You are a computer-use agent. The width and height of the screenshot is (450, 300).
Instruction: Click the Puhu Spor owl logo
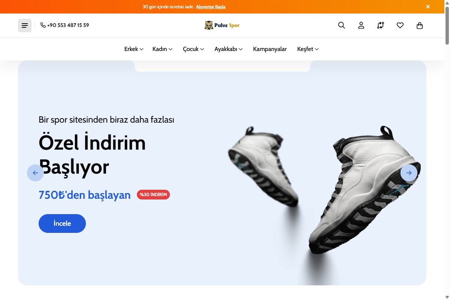222,25
